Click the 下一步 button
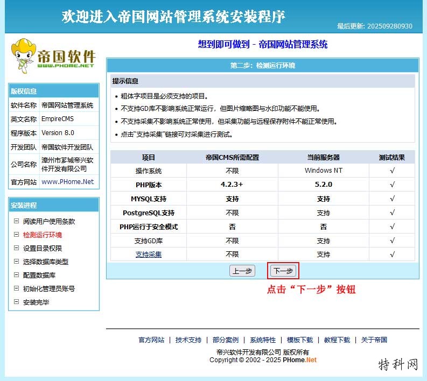This screenshot has width=427, height=381. 283,271
